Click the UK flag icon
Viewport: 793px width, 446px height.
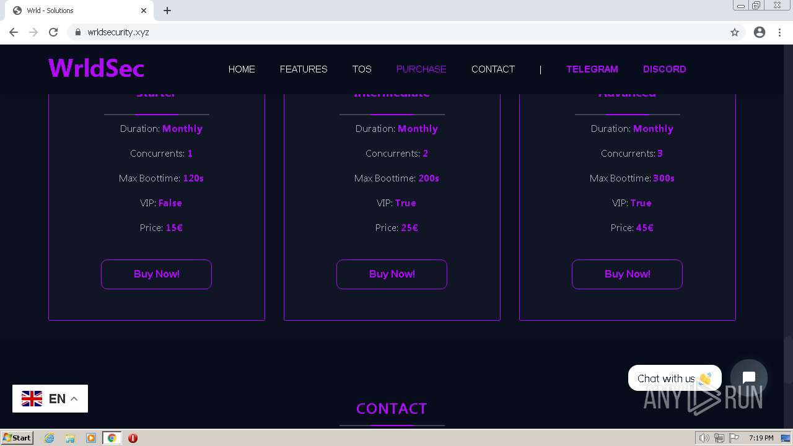click(32, 399)
